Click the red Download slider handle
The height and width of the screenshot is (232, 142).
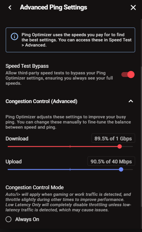[x=119, y=147]
